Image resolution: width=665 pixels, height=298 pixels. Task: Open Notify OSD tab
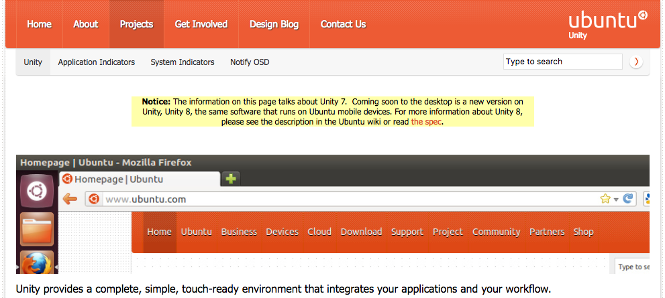point(250,62)
